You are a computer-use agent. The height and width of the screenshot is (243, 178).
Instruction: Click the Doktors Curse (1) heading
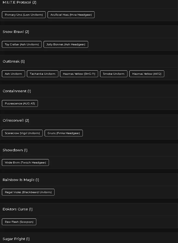pos(89,209)
